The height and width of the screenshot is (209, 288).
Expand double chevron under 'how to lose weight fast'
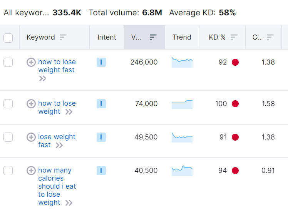coord(42,78)
